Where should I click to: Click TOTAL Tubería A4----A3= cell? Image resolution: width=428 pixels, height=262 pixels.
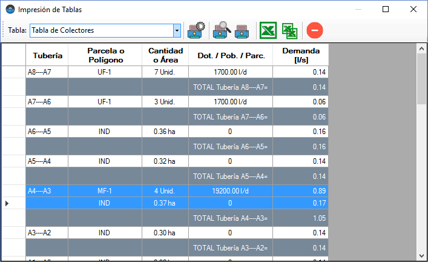coord(231,218)
